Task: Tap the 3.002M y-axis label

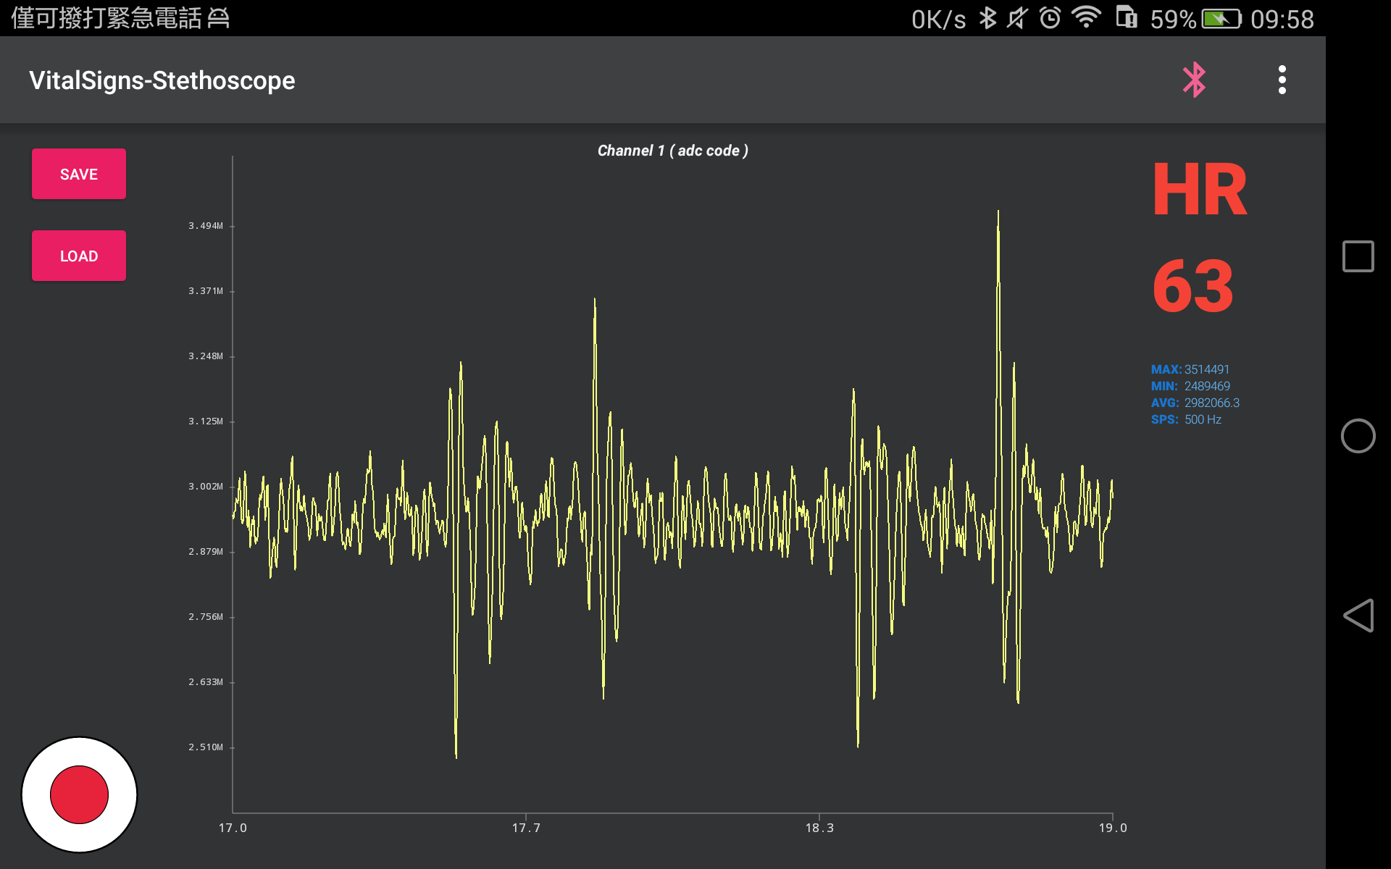Action: (x=206, y=487)
